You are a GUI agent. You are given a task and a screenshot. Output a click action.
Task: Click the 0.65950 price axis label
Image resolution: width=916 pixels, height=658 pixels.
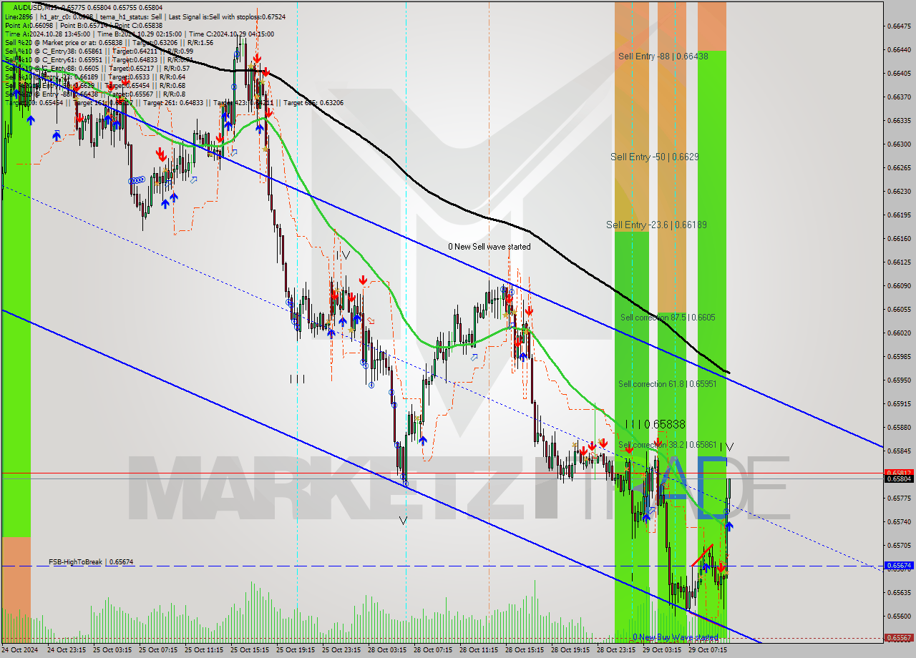(x=899, y=380)
